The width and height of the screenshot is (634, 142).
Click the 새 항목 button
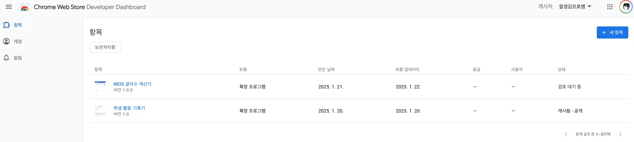612,32
